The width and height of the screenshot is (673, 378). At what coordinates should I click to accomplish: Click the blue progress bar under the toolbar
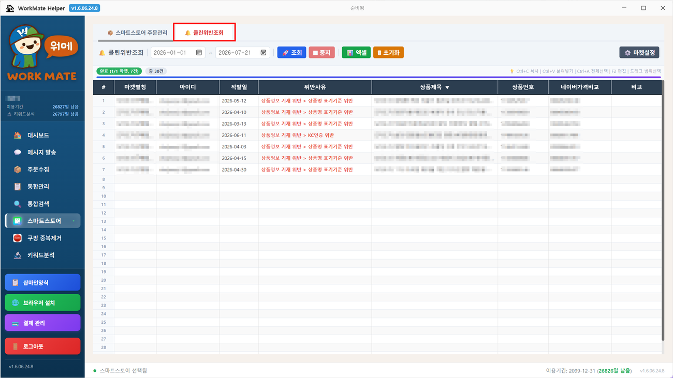point(378,78)
